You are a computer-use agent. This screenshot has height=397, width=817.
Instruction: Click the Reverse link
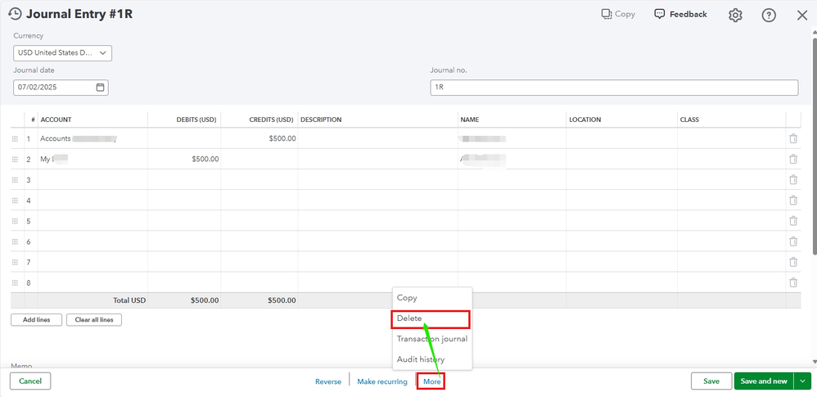pos(328,381)
